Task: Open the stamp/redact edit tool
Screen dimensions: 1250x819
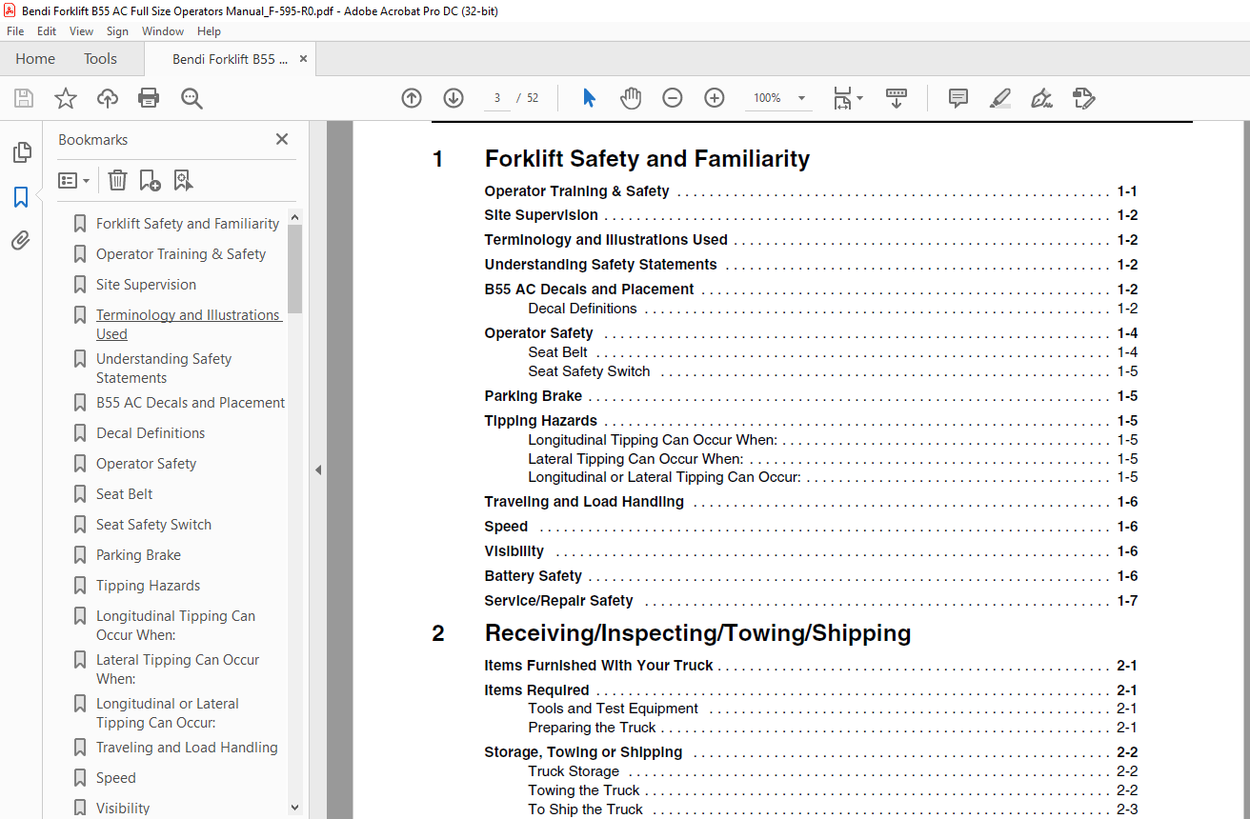Action: click(1083, 98)
